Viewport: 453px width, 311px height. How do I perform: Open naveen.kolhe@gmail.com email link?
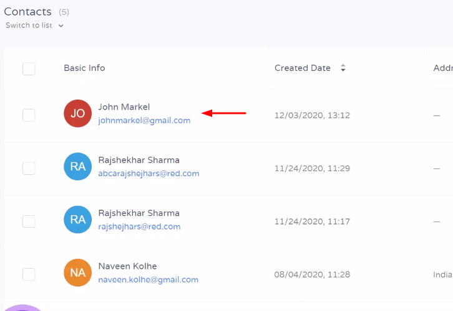149,280
